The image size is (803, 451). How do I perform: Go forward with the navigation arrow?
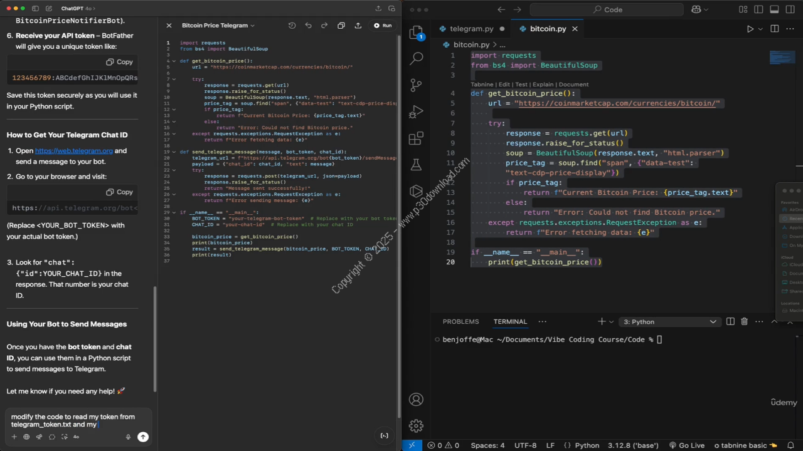click(x=517, y=9)
